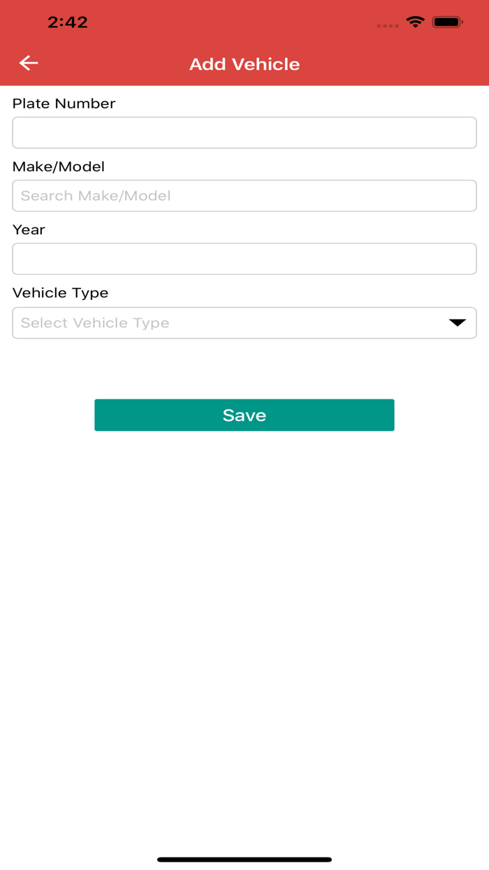Tap the Add Vehicle title in the header

click(x=244, y=64)
